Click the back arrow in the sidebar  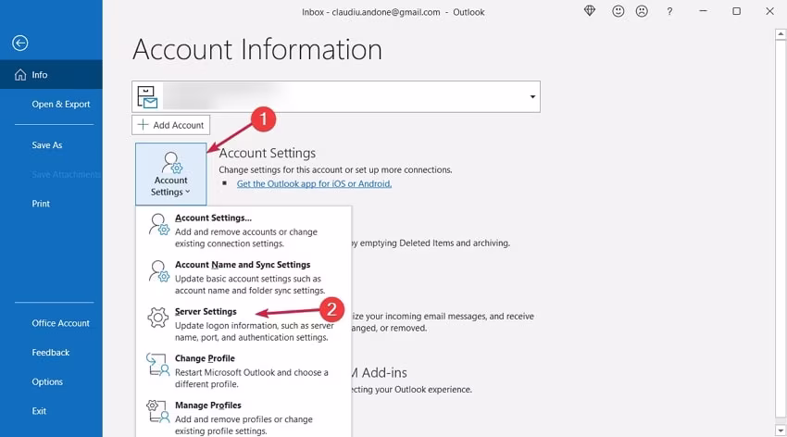pos(20,44)
